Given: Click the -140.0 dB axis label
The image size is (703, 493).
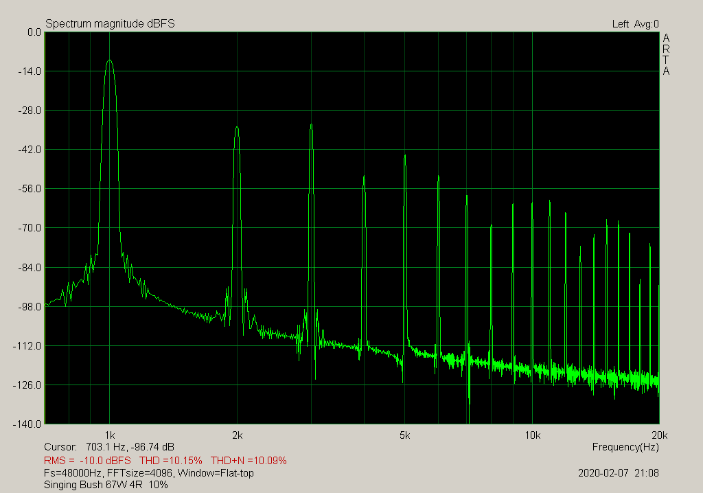Looking at the screenshot, I should point(27,424).
